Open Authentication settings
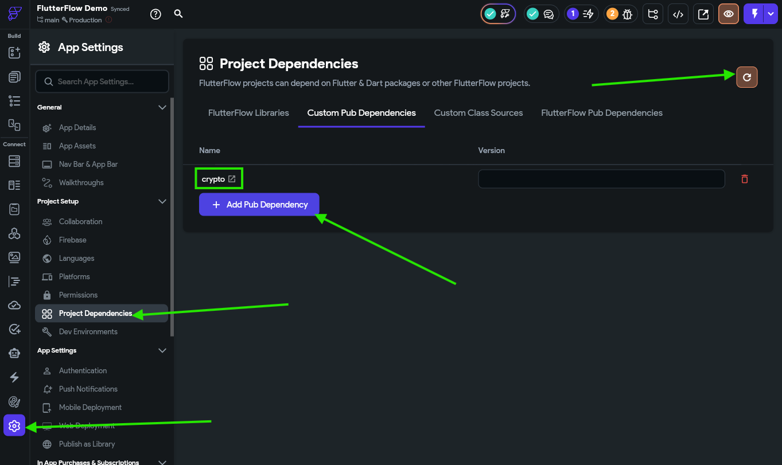 [103, 370]
